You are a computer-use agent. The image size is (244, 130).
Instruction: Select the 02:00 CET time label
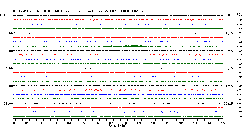[x=8, y=33]
